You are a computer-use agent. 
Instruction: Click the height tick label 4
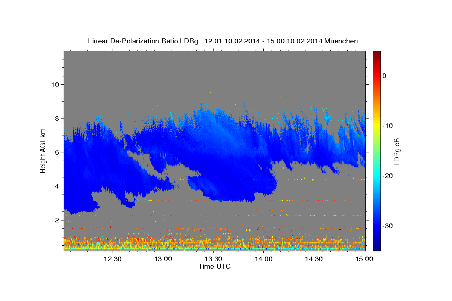57,186
